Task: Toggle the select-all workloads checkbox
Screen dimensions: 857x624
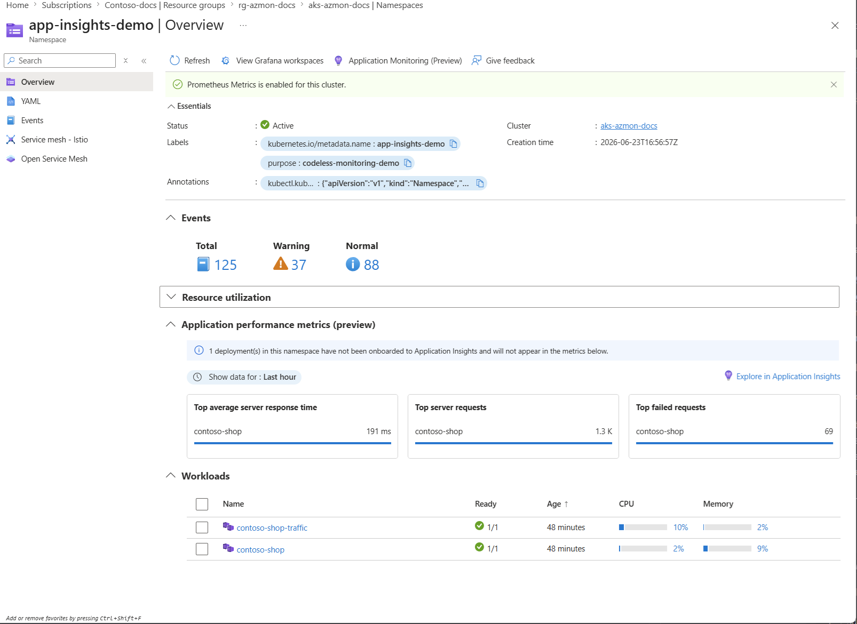Action: pyautogui.click(x=202, y=504)
